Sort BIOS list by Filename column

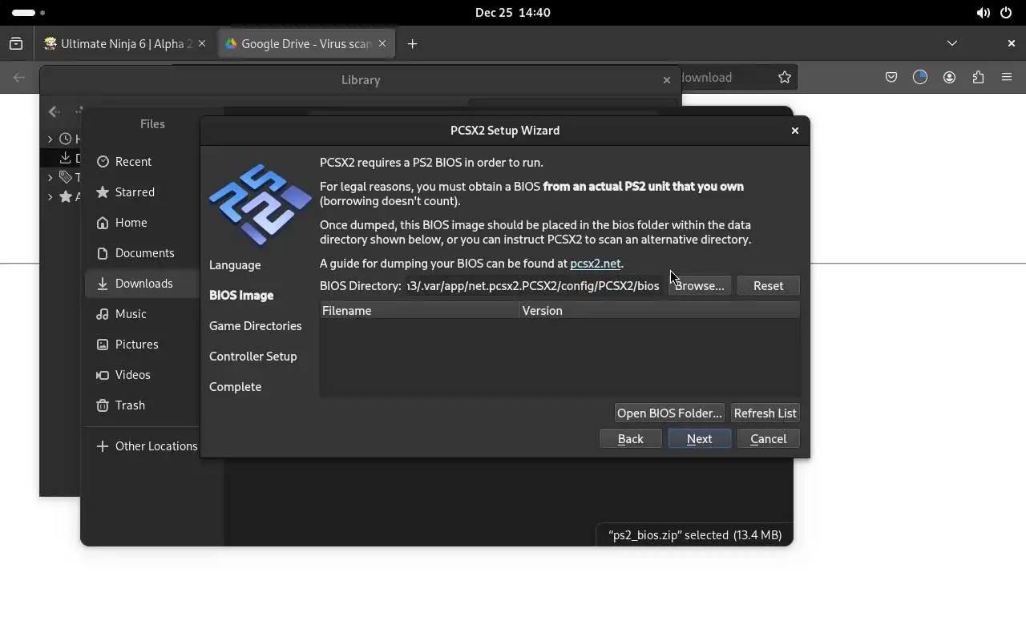[419, 311]
